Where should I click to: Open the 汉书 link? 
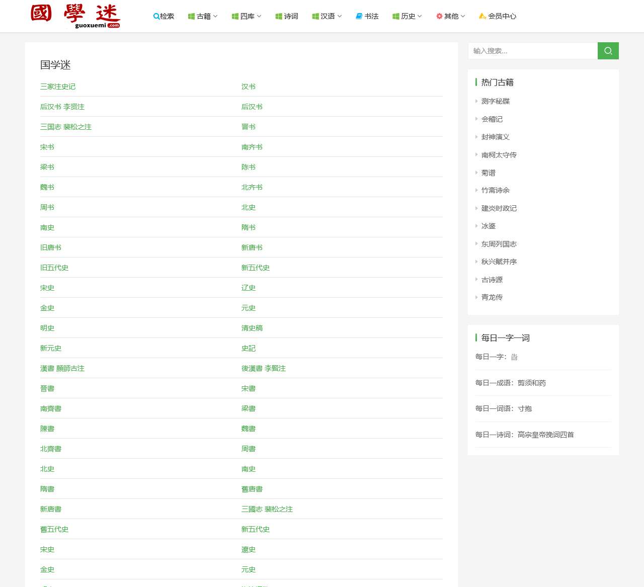[x=249, y=87]
